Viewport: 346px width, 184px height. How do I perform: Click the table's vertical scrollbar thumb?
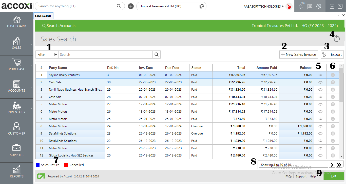pyautogui.click(x=341, y=85)
